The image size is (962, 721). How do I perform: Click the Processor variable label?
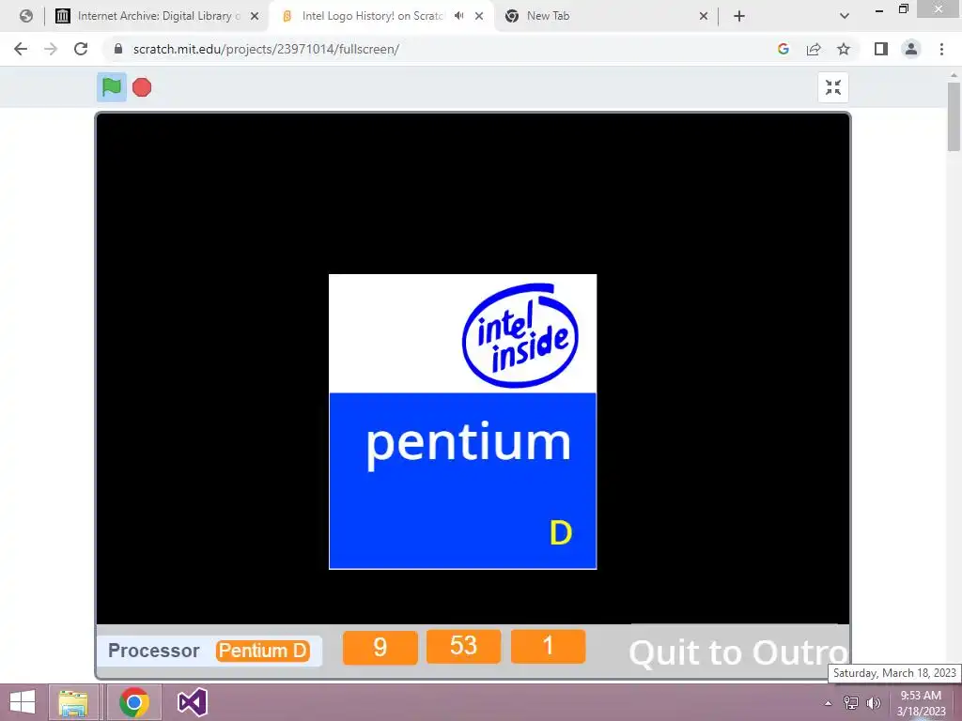[x=154, y=651]
